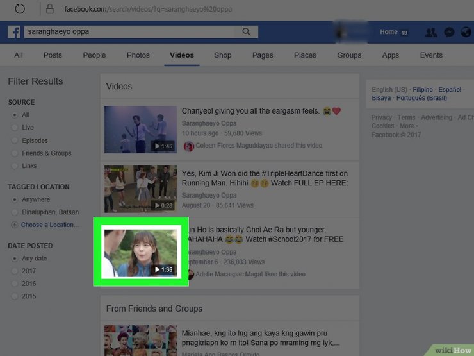Play the School2017 1:36 video thumbnail
Viewport: 474px width, 356px height.
[140, 253]
